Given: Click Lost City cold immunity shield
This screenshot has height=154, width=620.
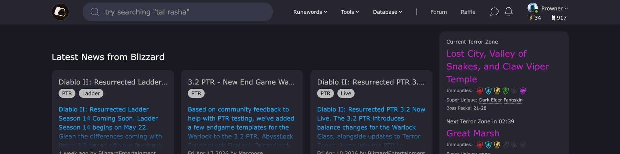Looking at the screenshot, I should 488,91.
